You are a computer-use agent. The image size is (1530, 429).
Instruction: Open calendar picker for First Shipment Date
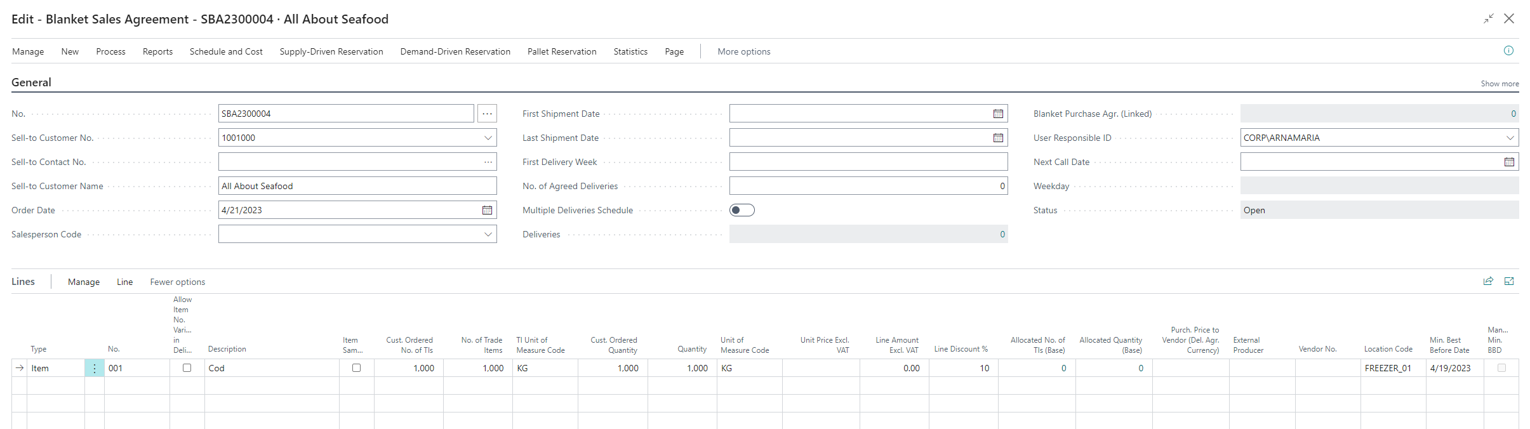point(998,114)
